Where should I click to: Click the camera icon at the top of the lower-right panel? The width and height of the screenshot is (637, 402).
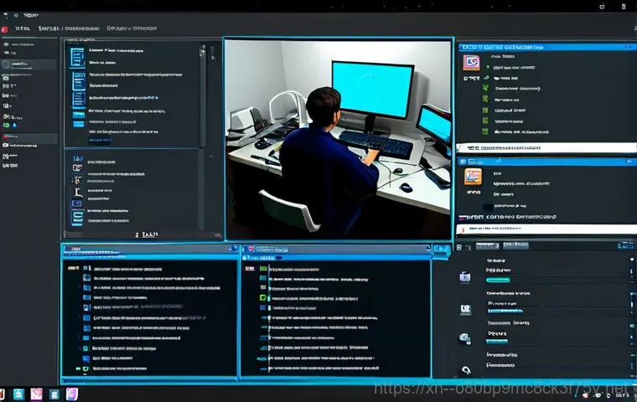(x=465, y=276)
